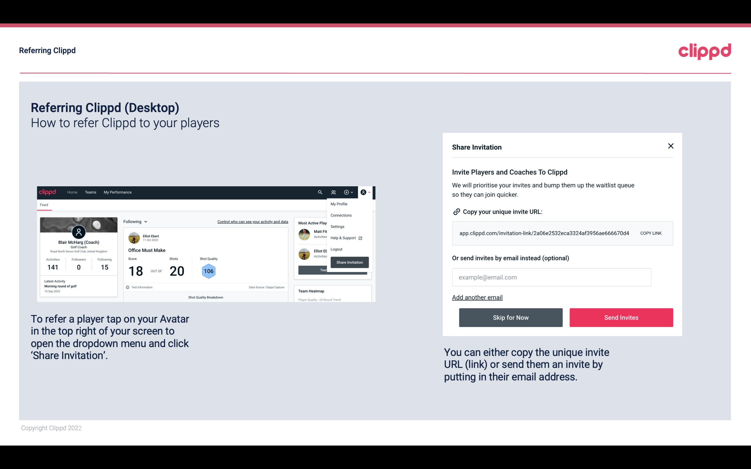The height and width of the screenshot is (469, 751).
Task: Click the close X icon on Share Invitation modal
Action: 671,146
